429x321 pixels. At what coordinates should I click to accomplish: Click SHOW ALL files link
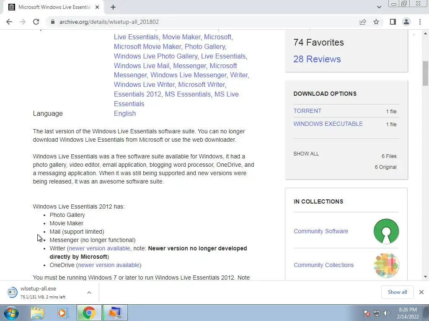pyautogui.click(x=306, y=154)
